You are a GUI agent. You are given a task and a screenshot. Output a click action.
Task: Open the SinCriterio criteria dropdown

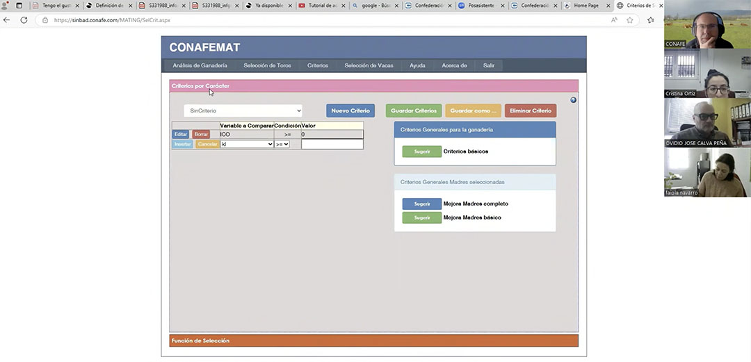tap(243, 110)
